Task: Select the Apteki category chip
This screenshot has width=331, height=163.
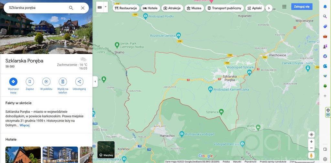Action: (x=255, y=8)
